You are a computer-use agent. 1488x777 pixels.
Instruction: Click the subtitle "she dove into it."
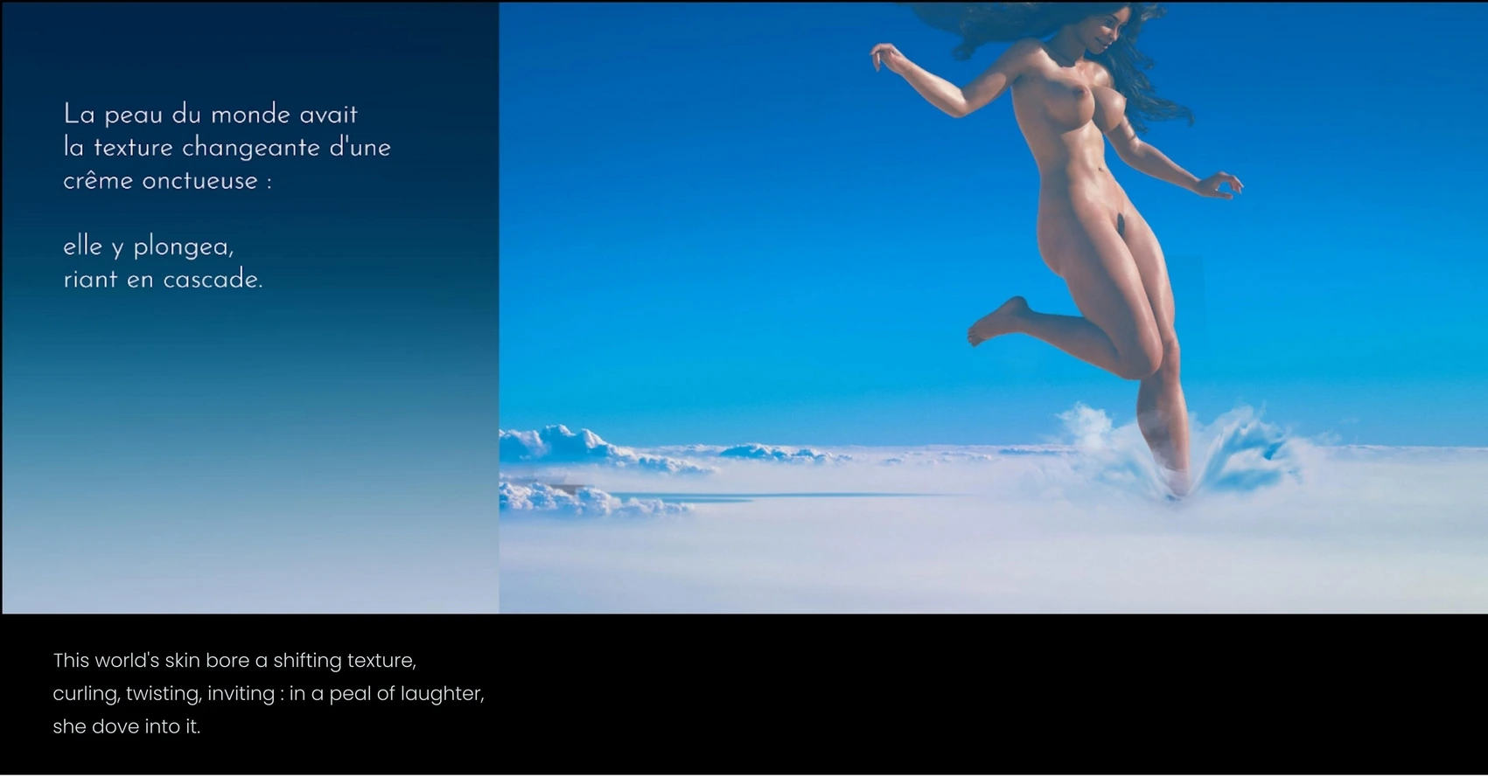pyautogui.click(x=126, y=727)
